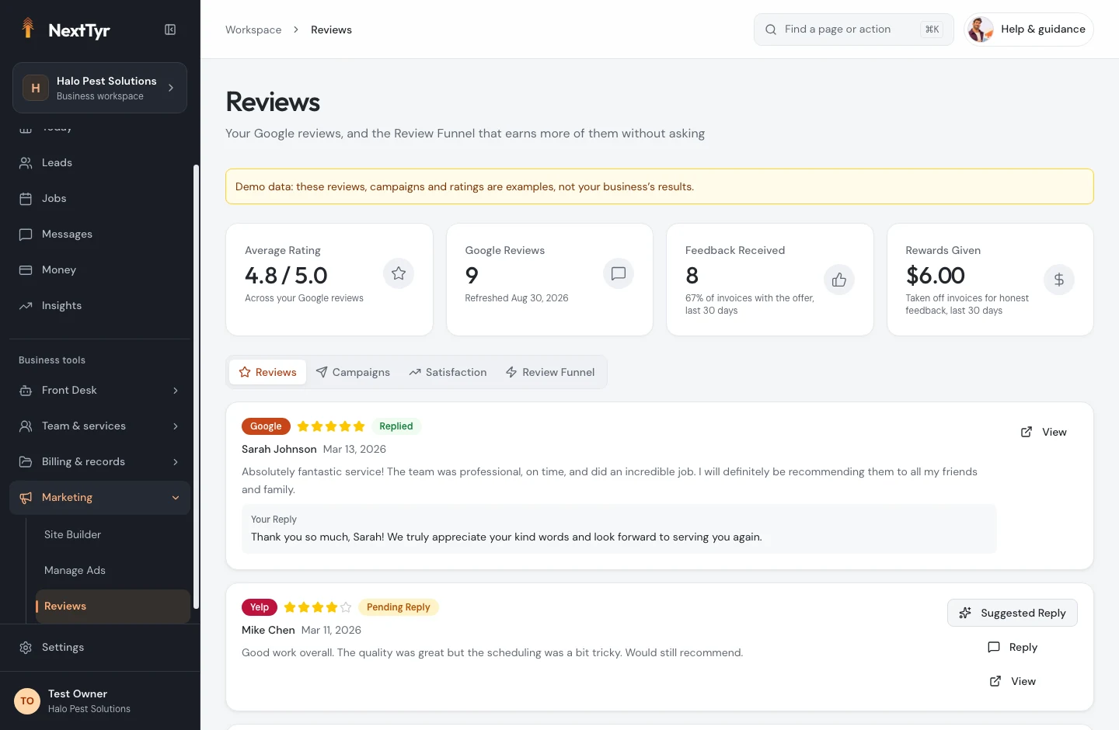This screenshot has height=730, width=1119.
Task: Click the external-link icon on Mike Chen's review
Action: [995, 681]
